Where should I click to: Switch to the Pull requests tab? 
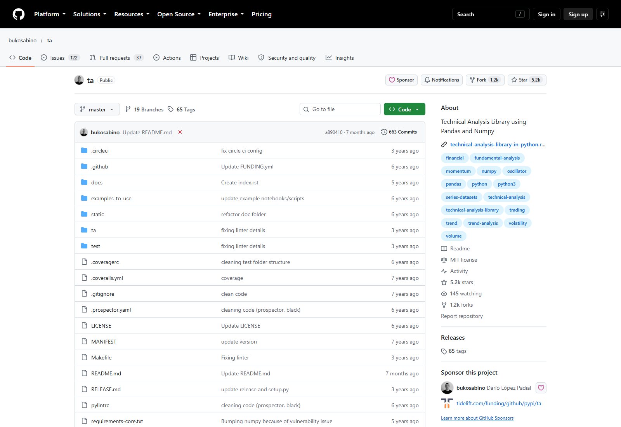(x=116, y=58)
